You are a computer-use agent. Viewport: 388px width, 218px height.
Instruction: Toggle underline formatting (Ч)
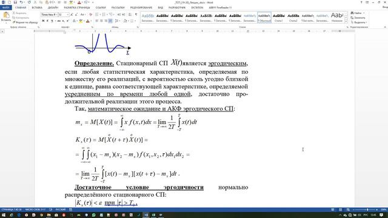[x=52, y=21]
